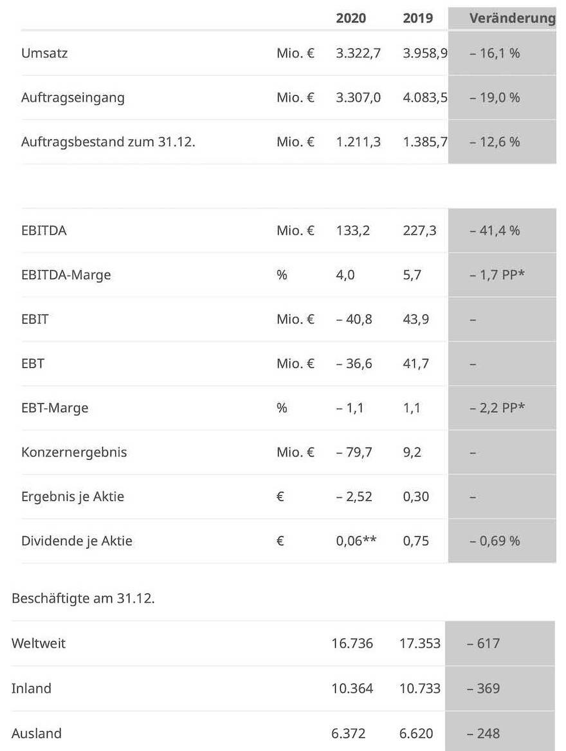Select the Weltweit row label

(x=39, y=643)
